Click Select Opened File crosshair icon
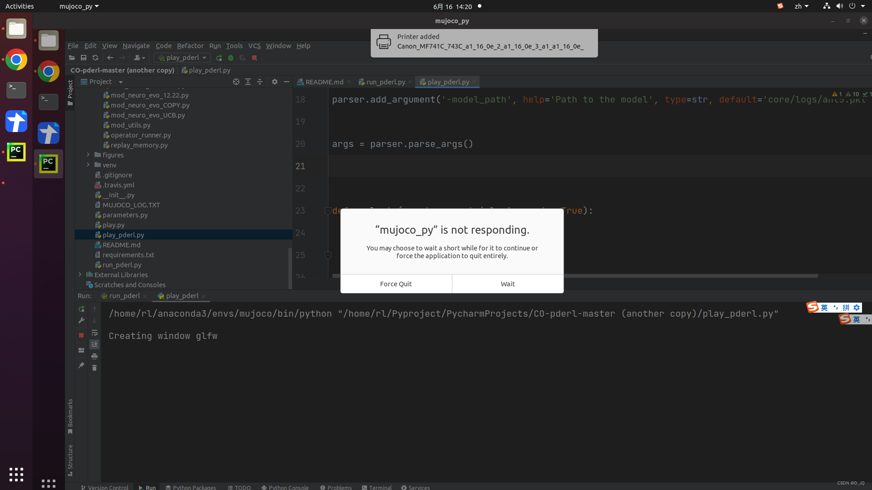872x490 pixels. 236,82
